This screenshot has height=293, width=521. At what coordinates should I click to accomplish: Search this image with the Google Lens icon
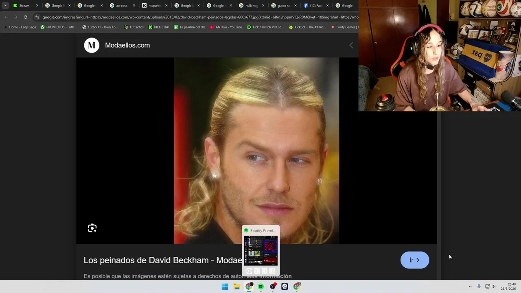(92, 228)
